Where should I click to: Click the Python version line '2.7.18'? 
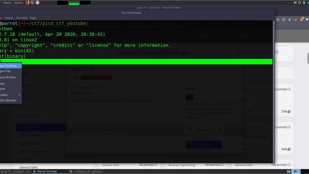tap(53, 34)
